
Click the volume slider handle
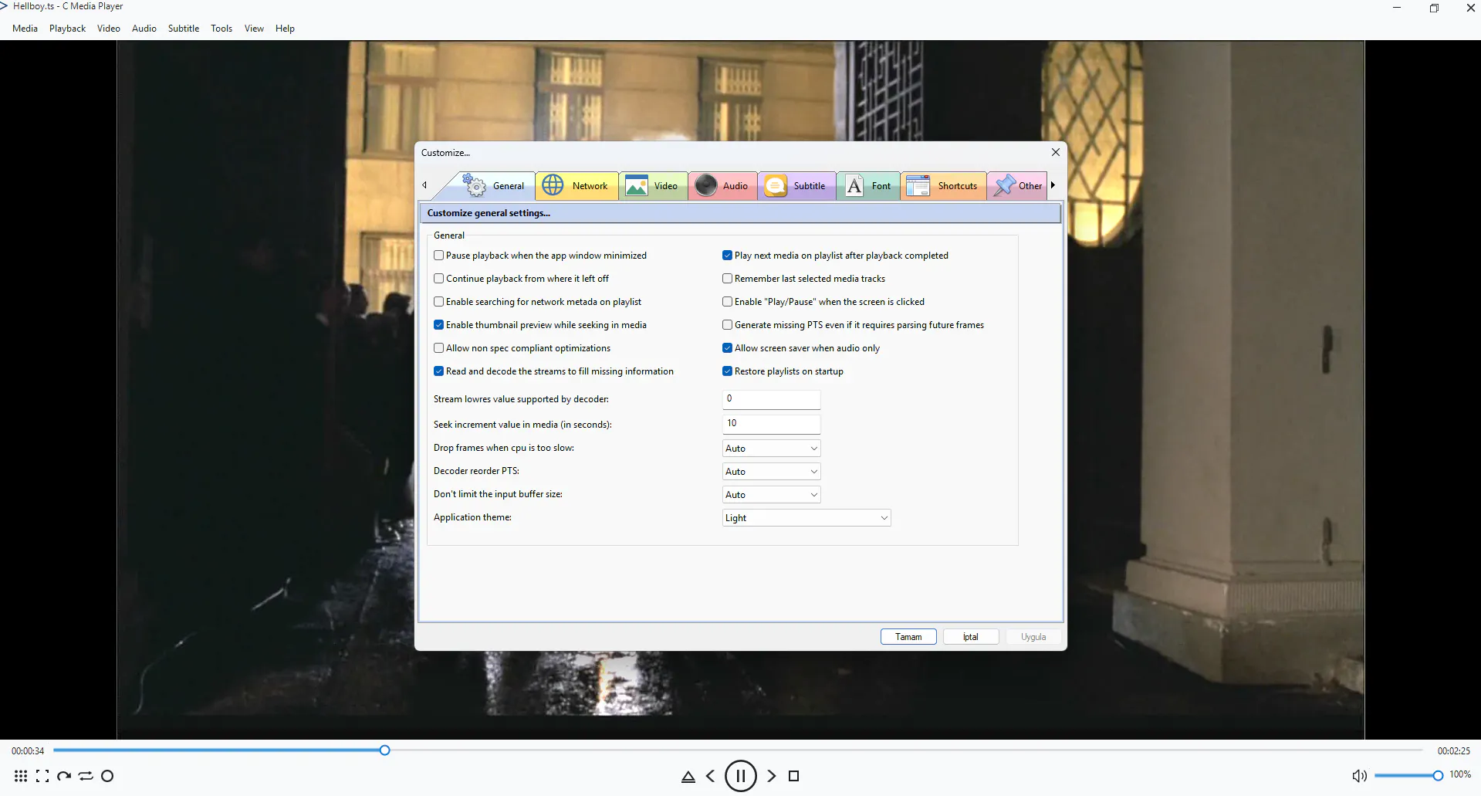(x=1438, y=776)
